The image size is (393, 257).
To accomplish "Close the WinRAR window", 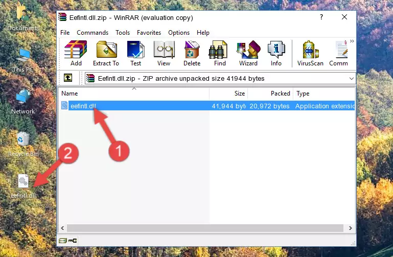I will click(344, 17).
